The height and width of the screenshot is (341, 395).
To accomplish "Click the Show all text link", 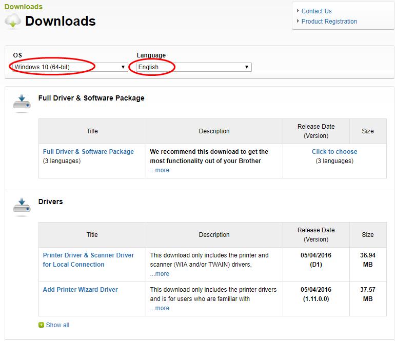I will [x=57, y=325].
